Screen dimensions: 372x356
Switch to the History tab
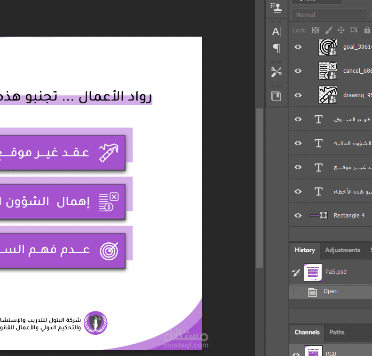[x=305, y=250]
